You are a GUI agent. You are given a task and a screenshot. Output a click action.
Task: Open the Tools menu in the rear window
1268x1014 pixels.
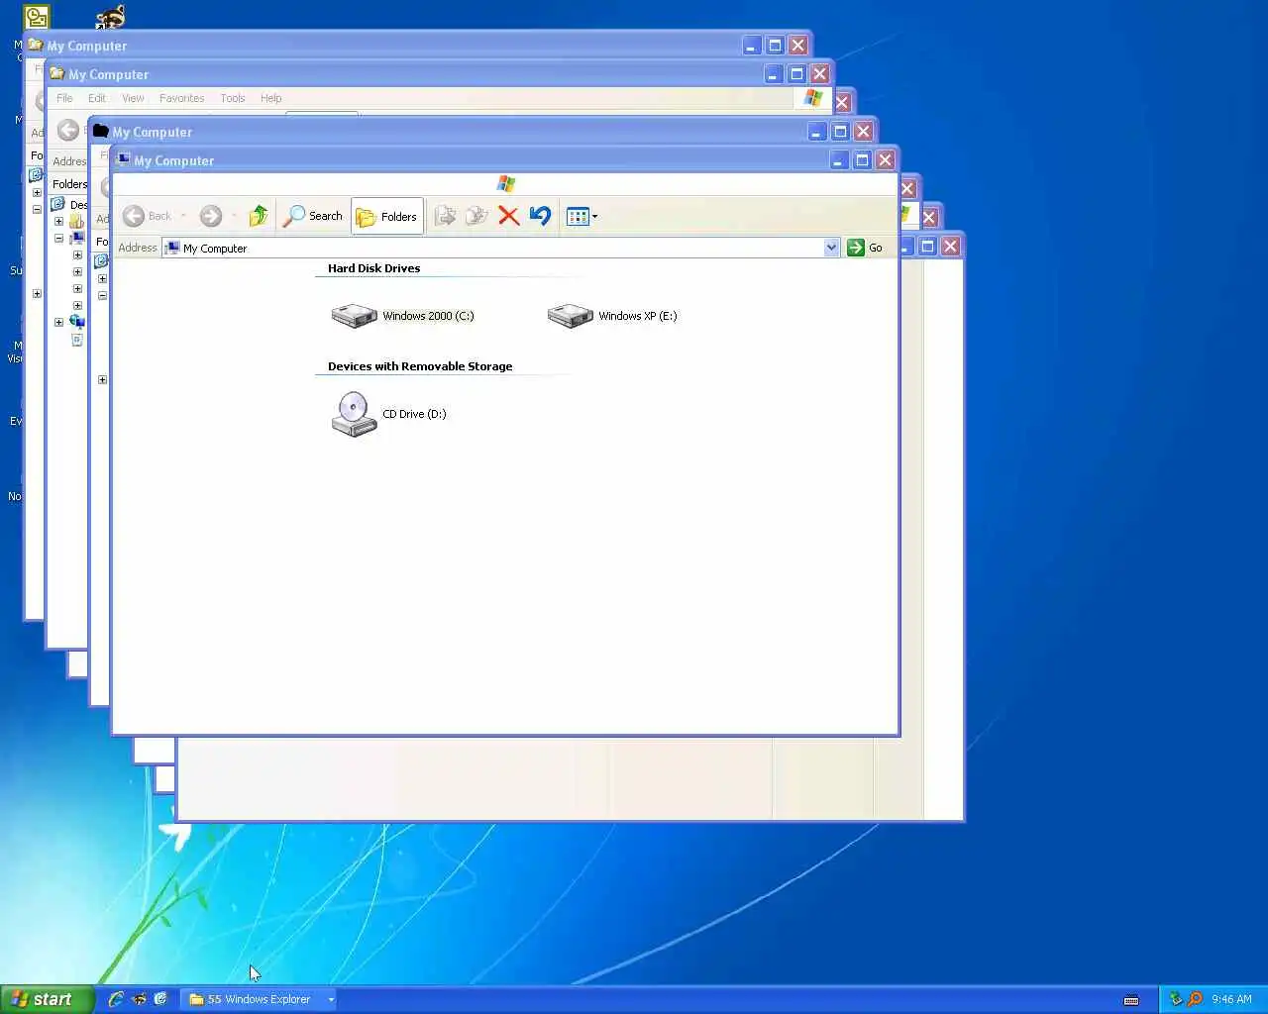[x=233, y=98]
